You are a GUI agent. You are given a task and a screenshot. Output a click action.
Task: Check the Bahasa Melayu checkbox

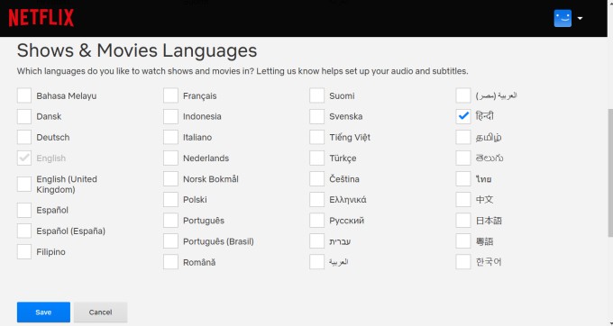tap(24, 95)
